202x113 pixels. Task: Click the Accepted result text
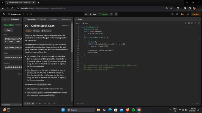[9, 25]
